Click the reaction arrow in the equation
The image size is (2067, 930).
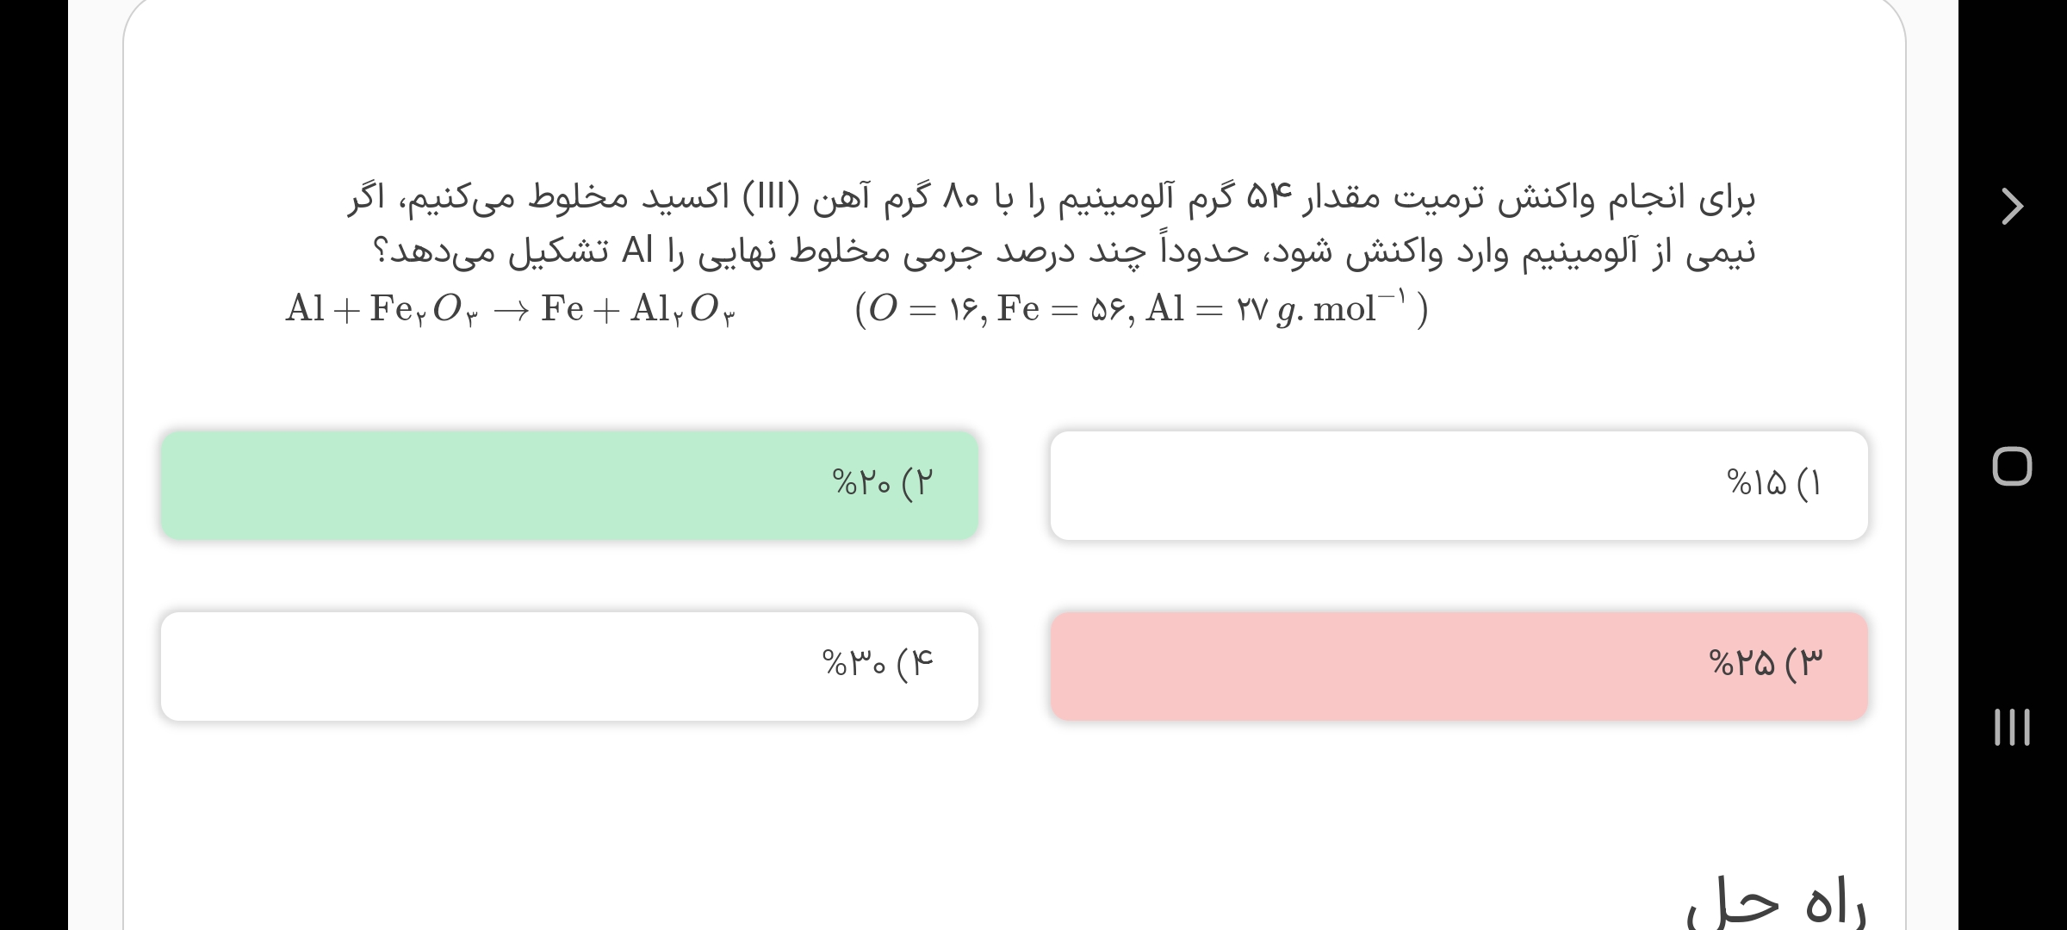[x=510, y=310]
